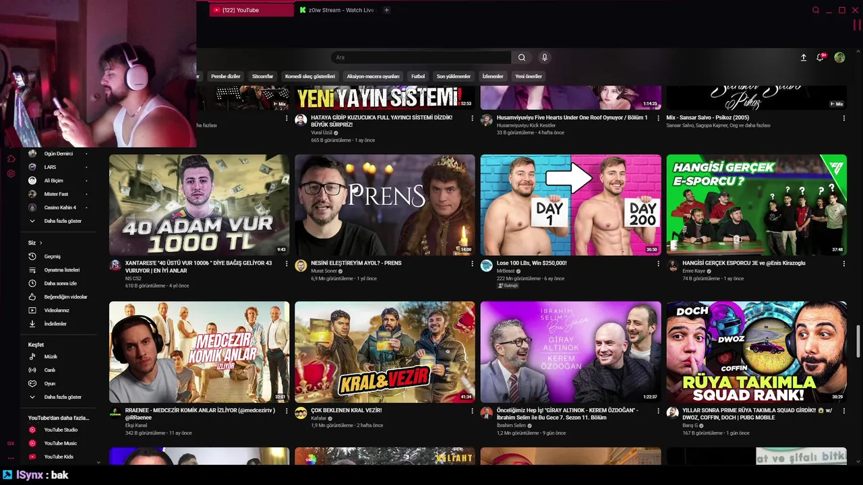Click the sidebar scroll-down arrow

coord(98,462)
